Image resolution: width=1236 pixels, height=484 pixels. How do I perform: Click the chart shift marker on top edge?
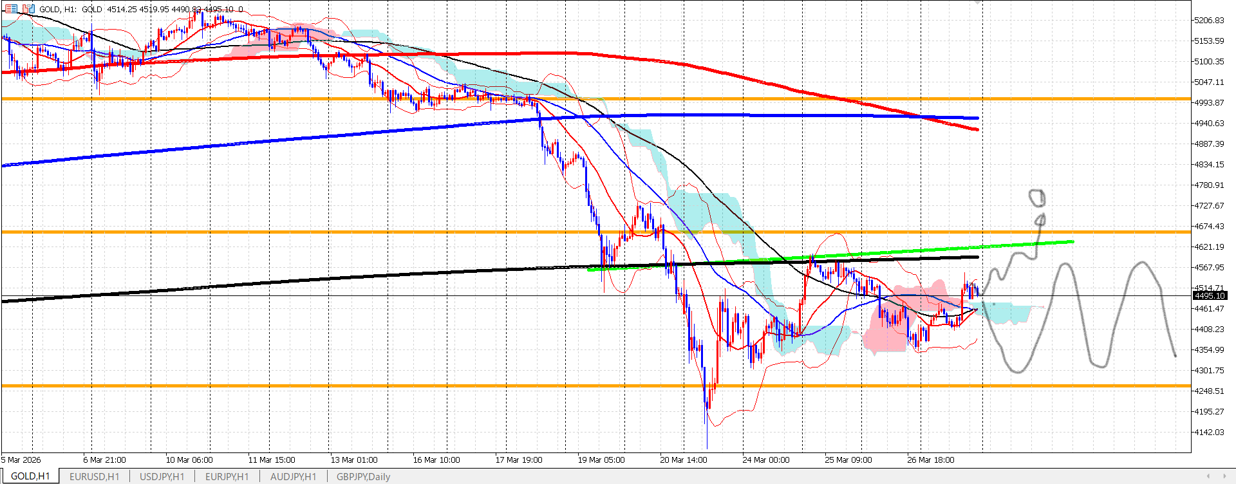pos(978,3)
